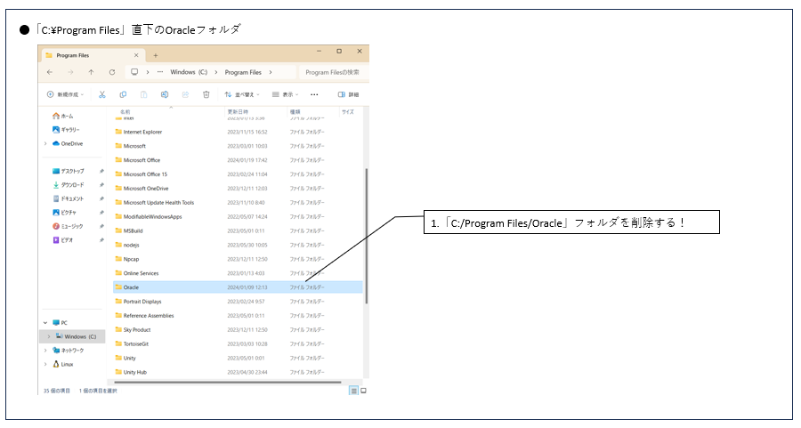Open chevron after Windows (C:) in path
This screenshot has width=801, height=428.
pyautogui.click(x=216, y=73)
